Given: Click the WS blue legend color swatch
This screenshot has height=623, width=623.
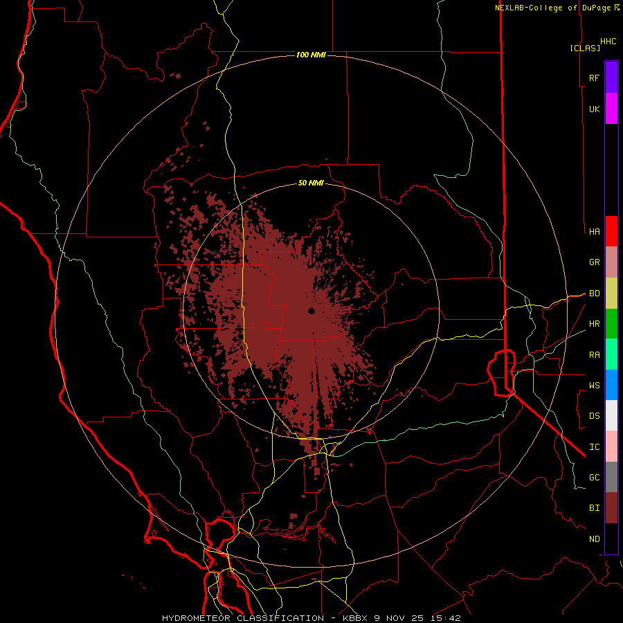Looking at the screenshot, I should [x=611, y=385].
